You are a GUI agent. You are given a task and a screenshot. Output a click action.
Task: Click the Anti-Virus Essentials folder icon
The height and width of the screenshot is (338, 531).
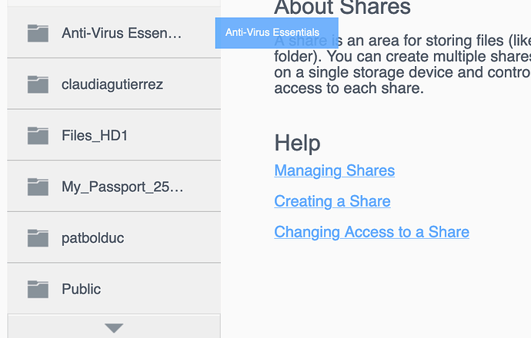click(38, 33)
